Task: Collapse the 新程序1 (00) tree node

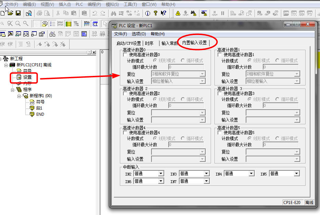Action: (20, 96)
